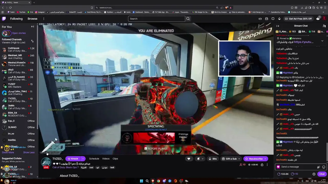328x184 pixels.
Task: Open chat settings gear
Action: pyautogui.click(x=314, y=174)
